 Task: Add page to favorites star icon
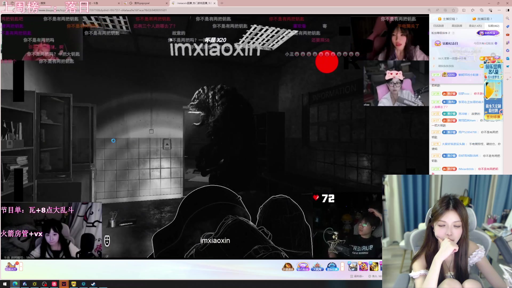pyautogui.click(x=453, y=10)
